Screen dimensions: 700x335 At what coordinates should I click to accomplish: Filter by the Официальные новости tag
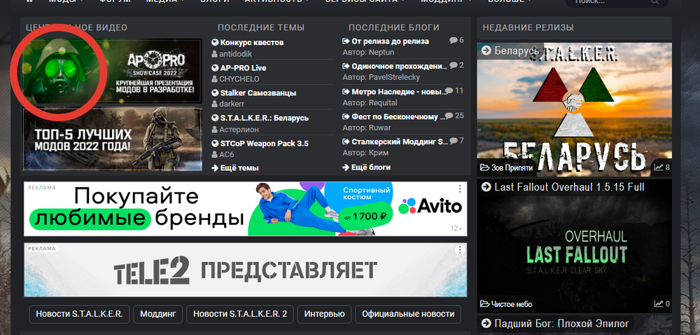(408, 314)
